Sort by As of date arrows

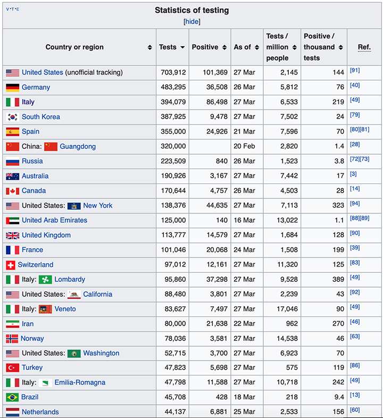click(257, 47)
